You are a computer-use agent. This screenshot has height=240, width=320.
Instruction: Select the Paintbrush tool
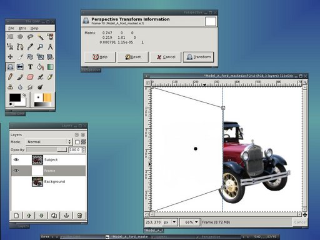(20, 77)
